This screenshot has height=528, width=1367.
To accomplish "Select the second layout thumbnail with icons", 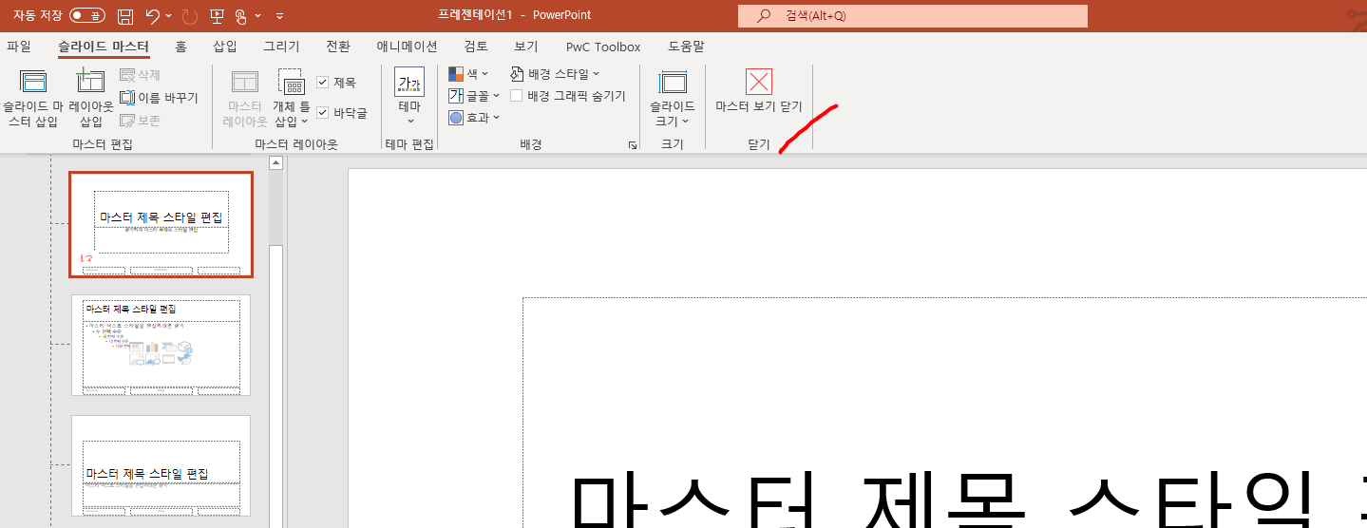I will click(161, 345).
